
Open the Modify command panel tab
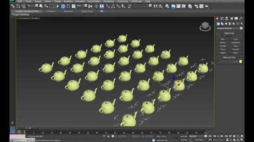point(222,19)
